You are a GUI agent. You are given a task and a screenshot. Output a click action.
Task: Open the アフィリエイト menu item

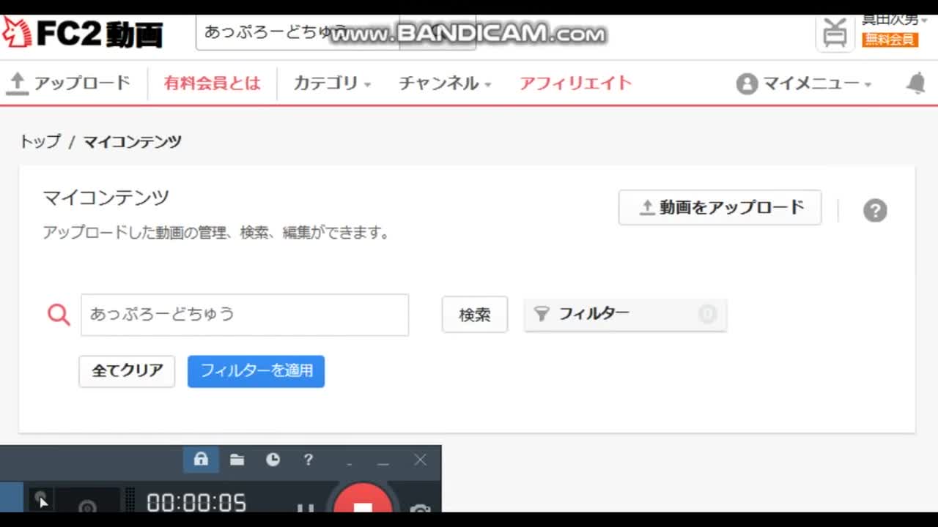point(575,83)
